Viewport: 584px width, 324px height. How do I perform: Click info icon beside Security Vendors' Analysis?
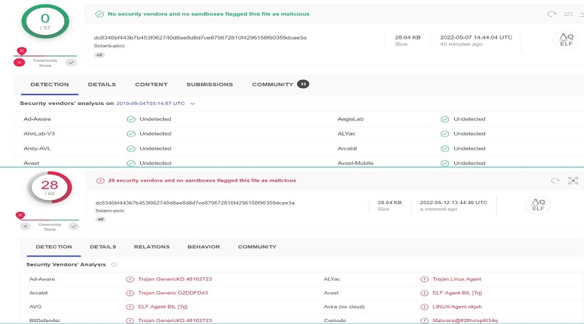click(114, 264)
